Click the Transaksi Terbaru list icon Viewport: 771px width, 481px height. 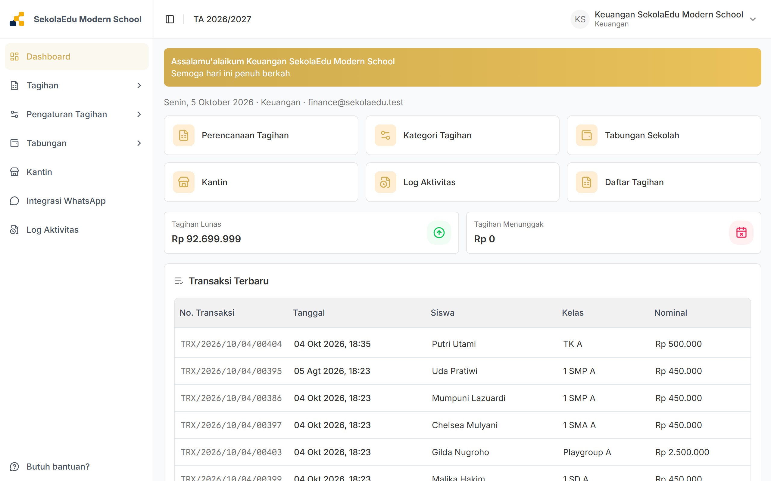(179, 281)
